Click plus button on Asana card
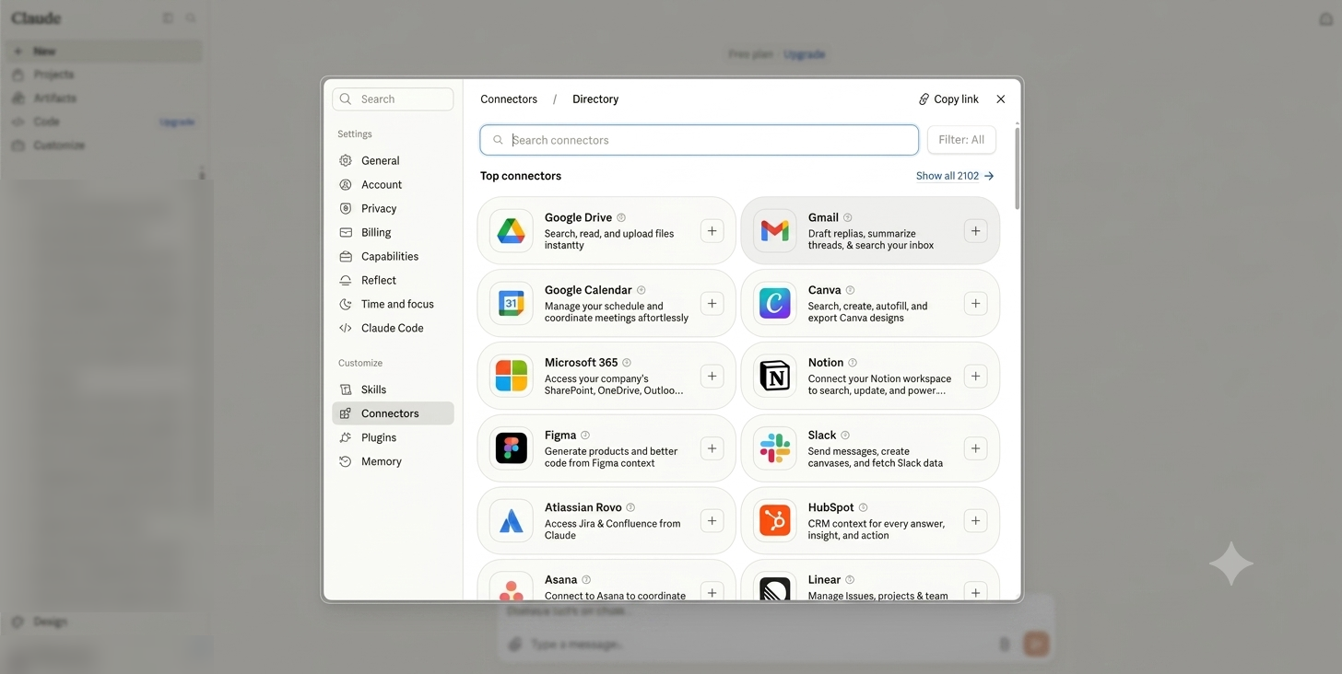 712,591
